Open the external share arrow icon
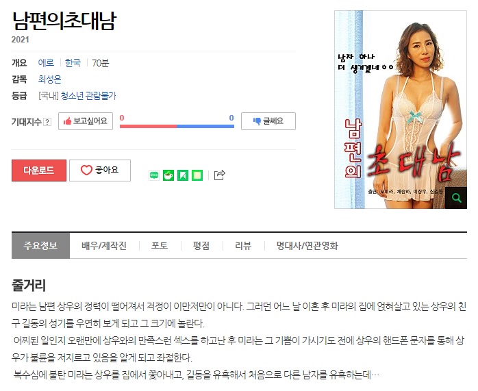Screen dimensions: 478x391 tap(220, 175)
